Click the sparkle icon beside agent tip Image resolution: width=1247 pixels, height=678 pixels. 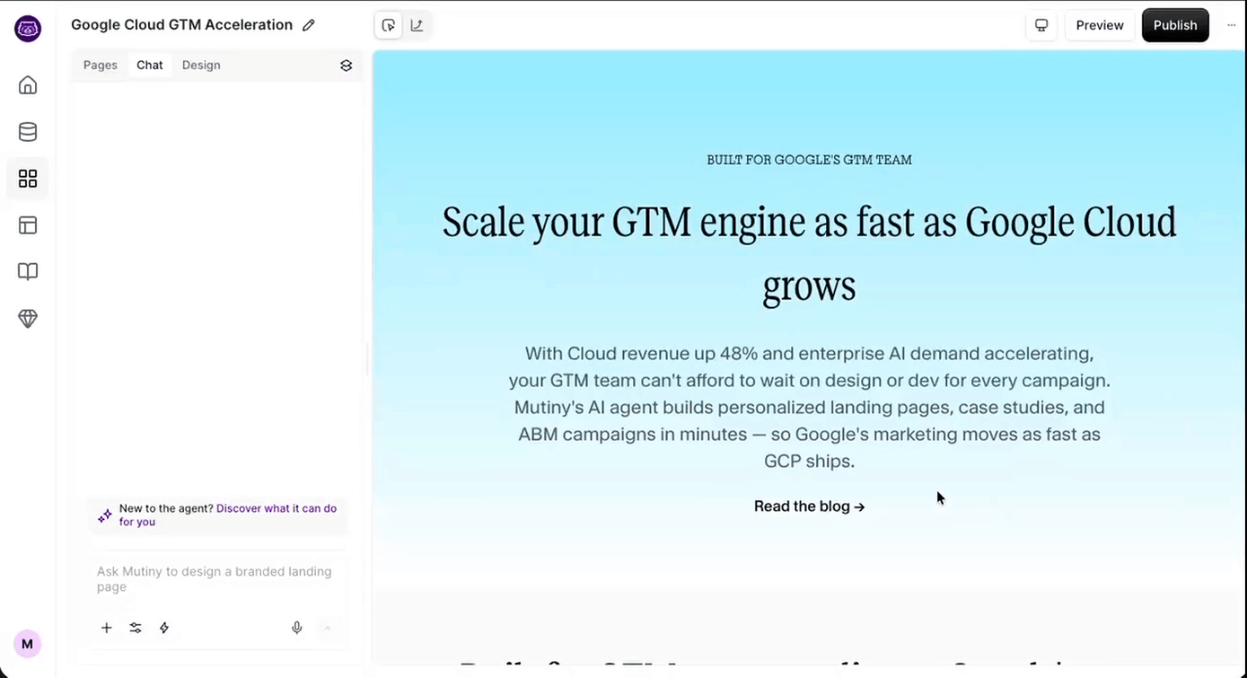click(105, 515)
